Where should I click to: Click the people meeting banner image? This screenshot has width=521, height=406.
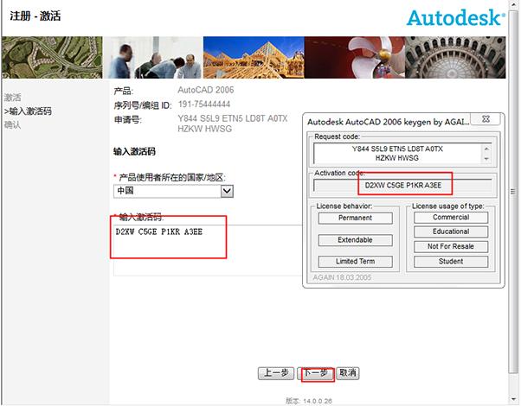pos(153,57)
